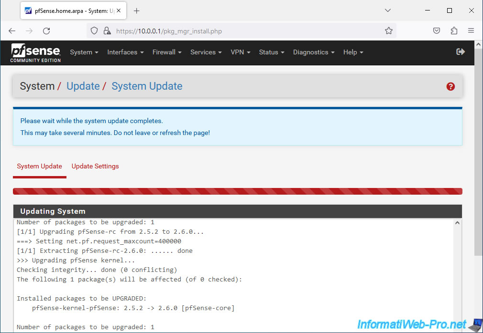Click the pfSense favicon on the tab
Image resolution: width=483 pixels, height=333 pixels.
pyautogui.click(x=28, y=11)
